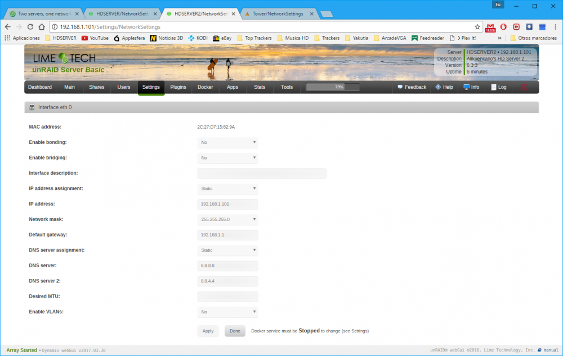The width and height of the screenshot is (563, 356).
Task: Reload the current page
Action: coord(30,27)
